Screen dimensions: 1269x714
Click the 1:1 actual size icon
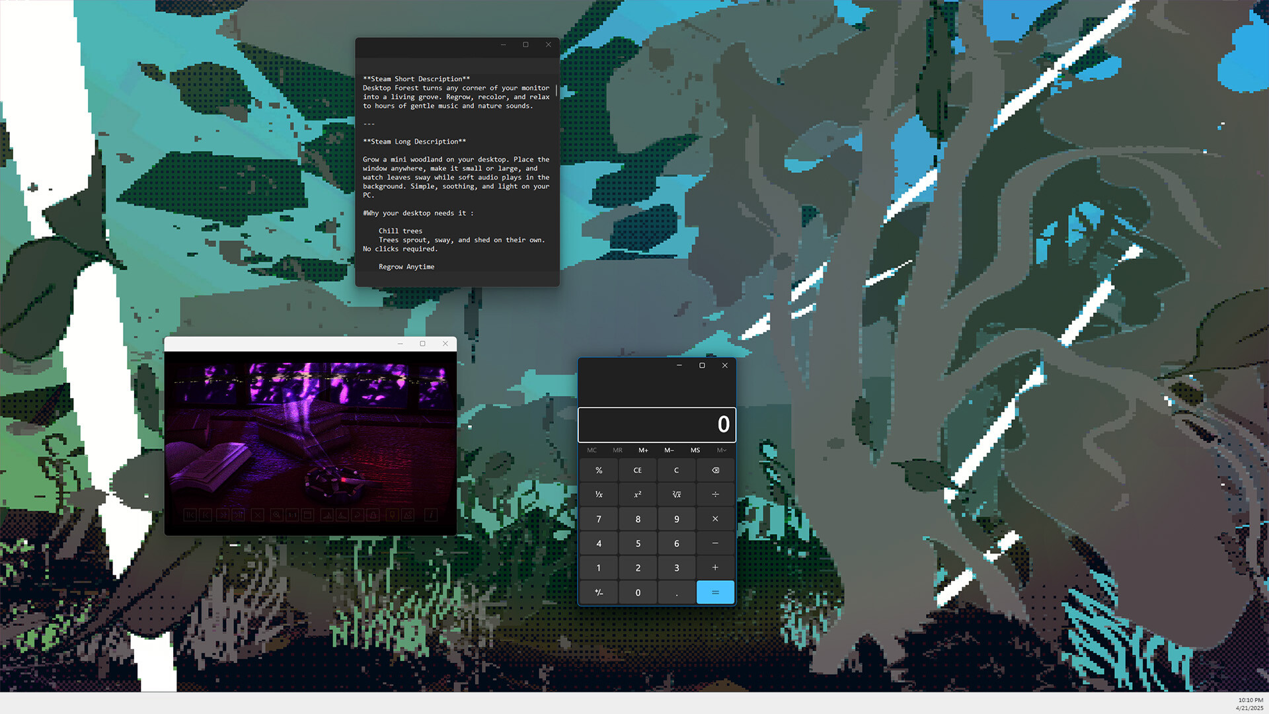[x=292, y=516]
